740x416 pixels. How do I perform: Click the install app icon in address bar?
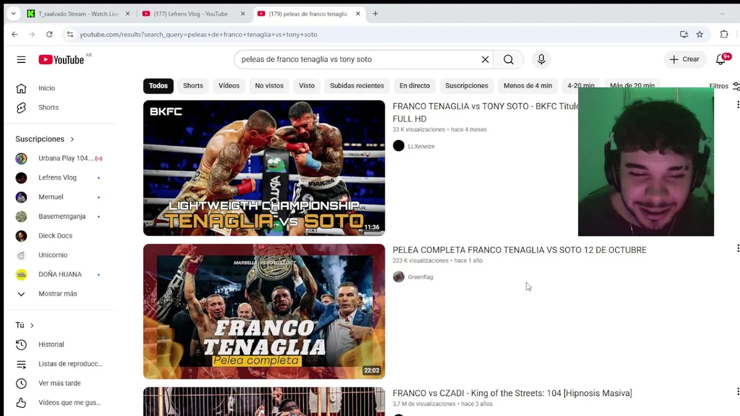(684, 35)
